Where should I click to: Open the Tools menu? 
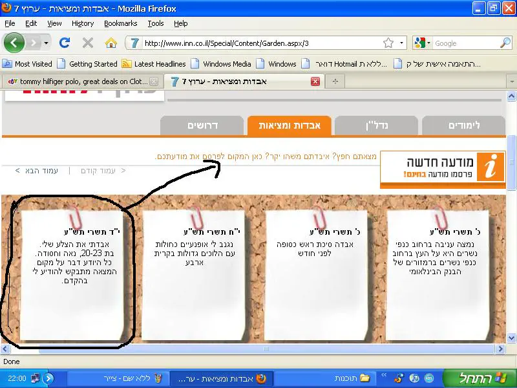(155, 23)
